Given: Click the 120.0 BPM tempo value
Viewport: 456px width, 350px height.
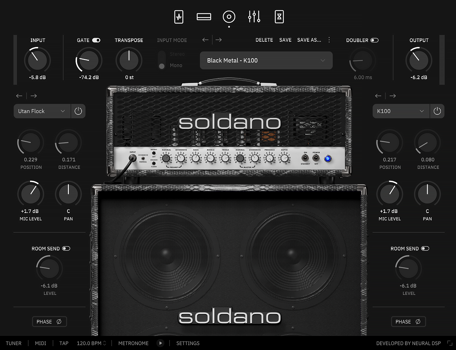Looking at the screenshot, I should [x=89, y=343].
